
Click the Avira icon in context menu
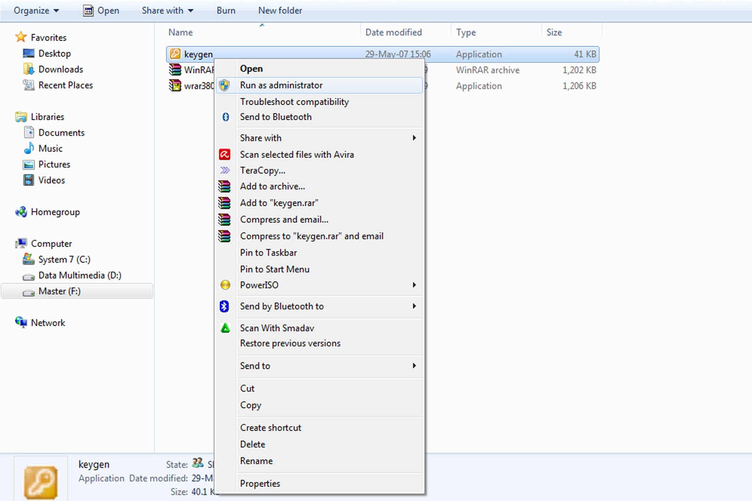click(225, 154)
